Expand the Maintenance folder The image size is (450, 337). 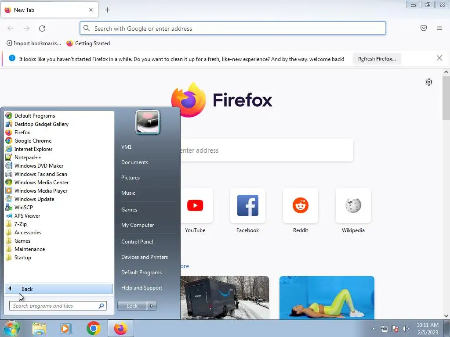(59, 249)
